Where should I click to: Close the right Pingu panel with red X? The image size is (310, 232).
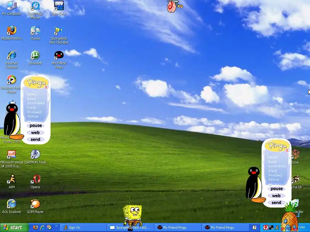287,150
